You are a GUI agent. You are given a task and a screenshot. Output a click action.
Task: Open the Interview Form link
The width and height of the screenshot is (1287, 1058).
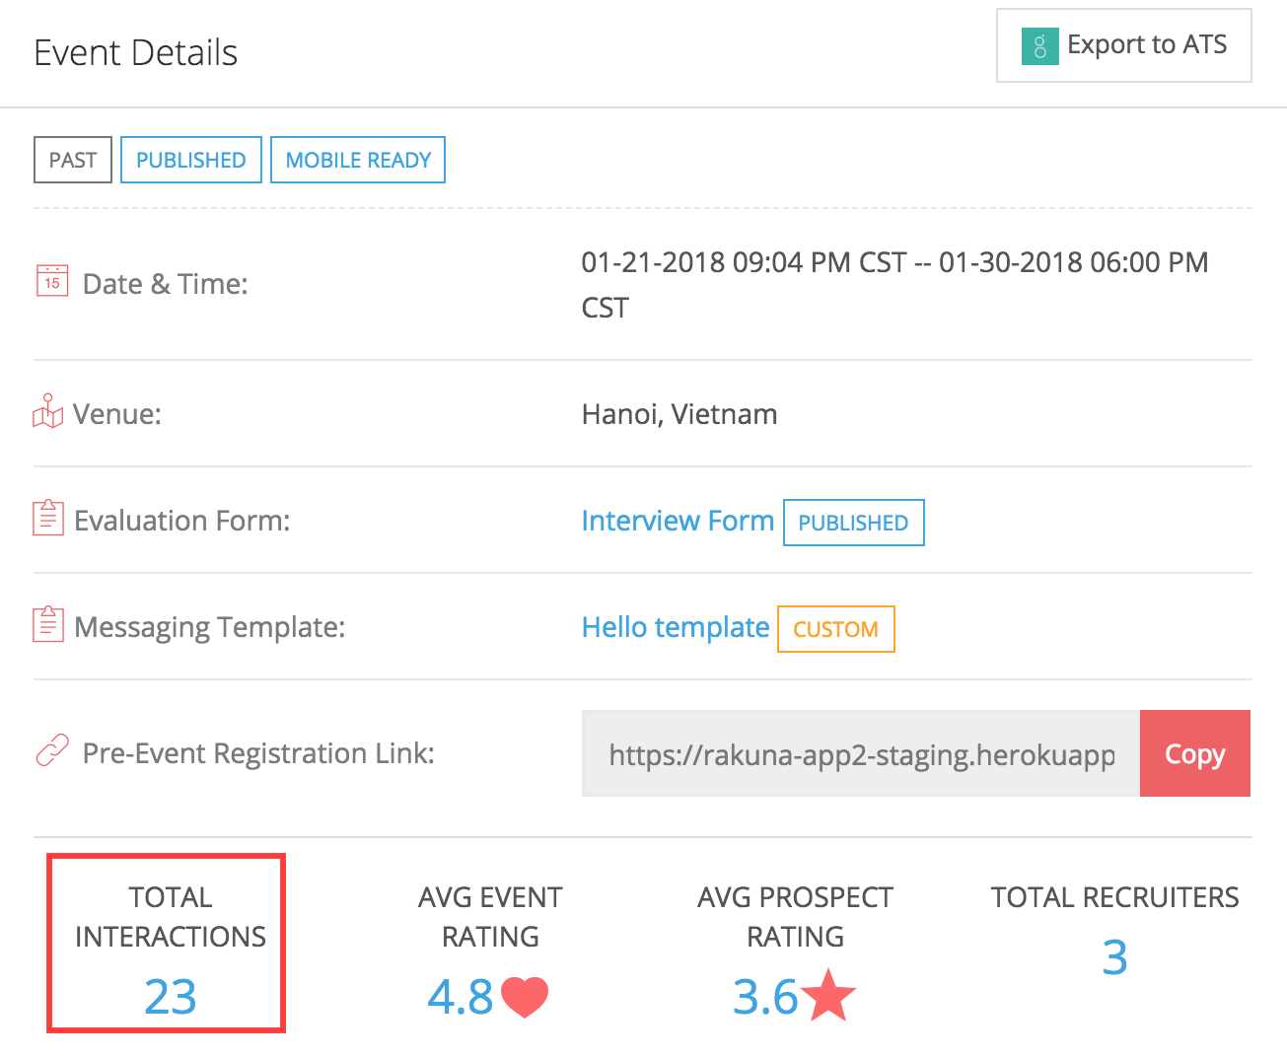click(678, 521)
